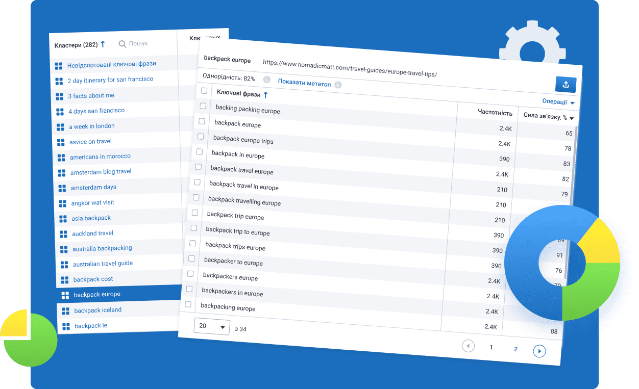Expand the Сила зв'язку column sort arrow
Screen dimensions: 639x389
point(572,118)
